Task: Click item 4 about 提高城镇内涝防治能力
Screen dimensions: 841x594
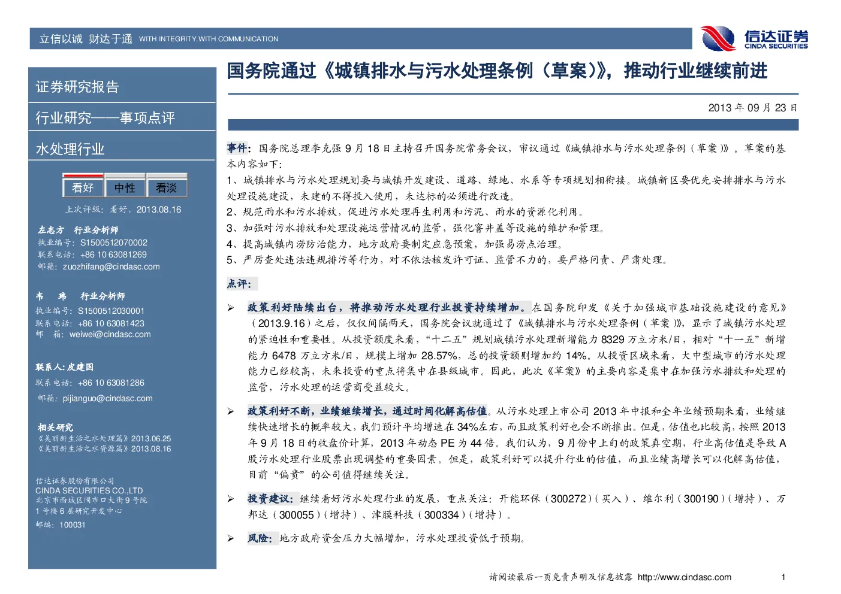Action: [395, 244]
